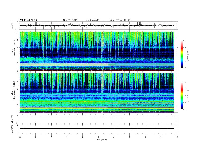This screenshot has height=154, width=199.
Task: Click the "3" minute tick label
Action: tap(67, 137)
